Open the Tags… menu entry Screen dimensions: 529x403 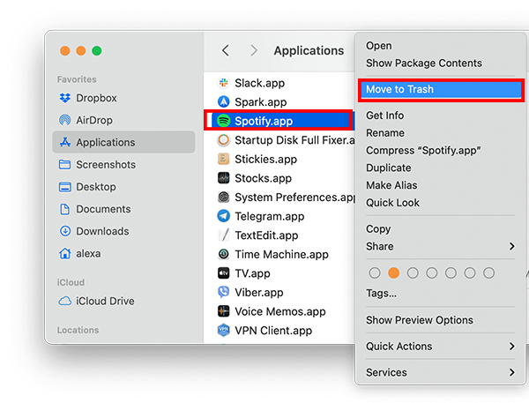[381, 293]
